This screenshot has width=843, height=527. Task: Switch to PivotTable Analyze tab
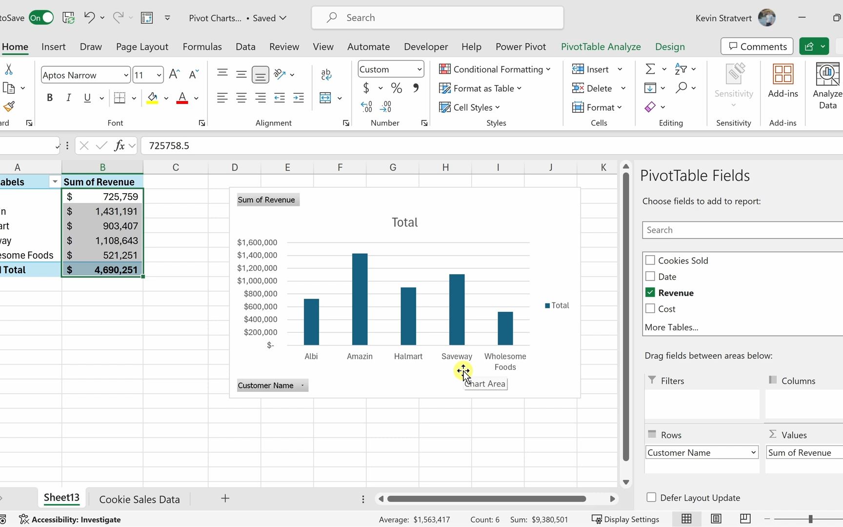601,47
